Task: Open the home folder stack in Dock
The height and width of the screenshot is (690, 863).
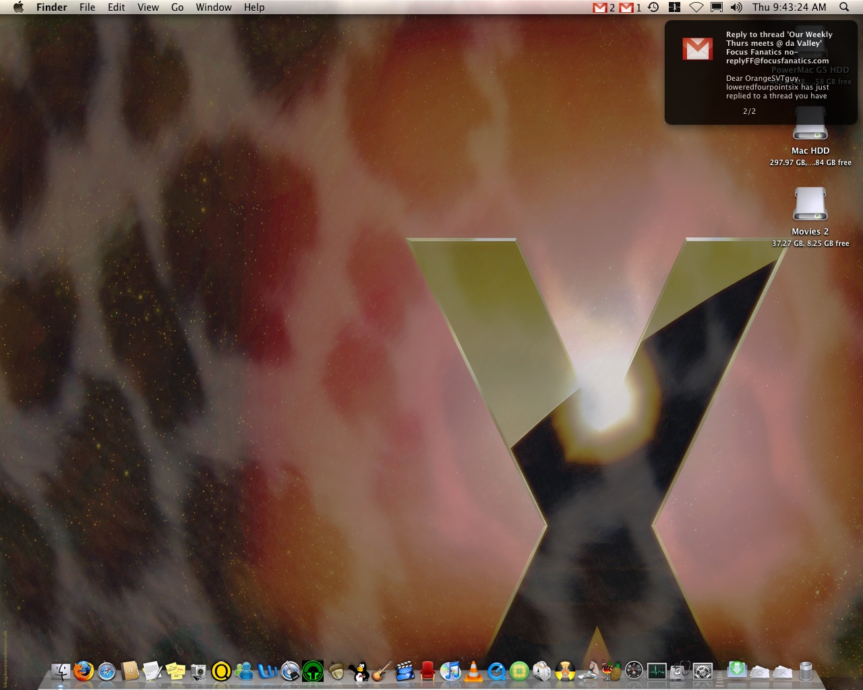Action: click(x=760, y=671)
